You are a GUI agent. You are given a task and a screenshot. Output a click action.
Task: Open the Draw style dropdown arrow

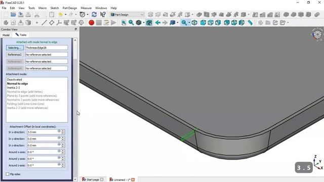point(144,22)
